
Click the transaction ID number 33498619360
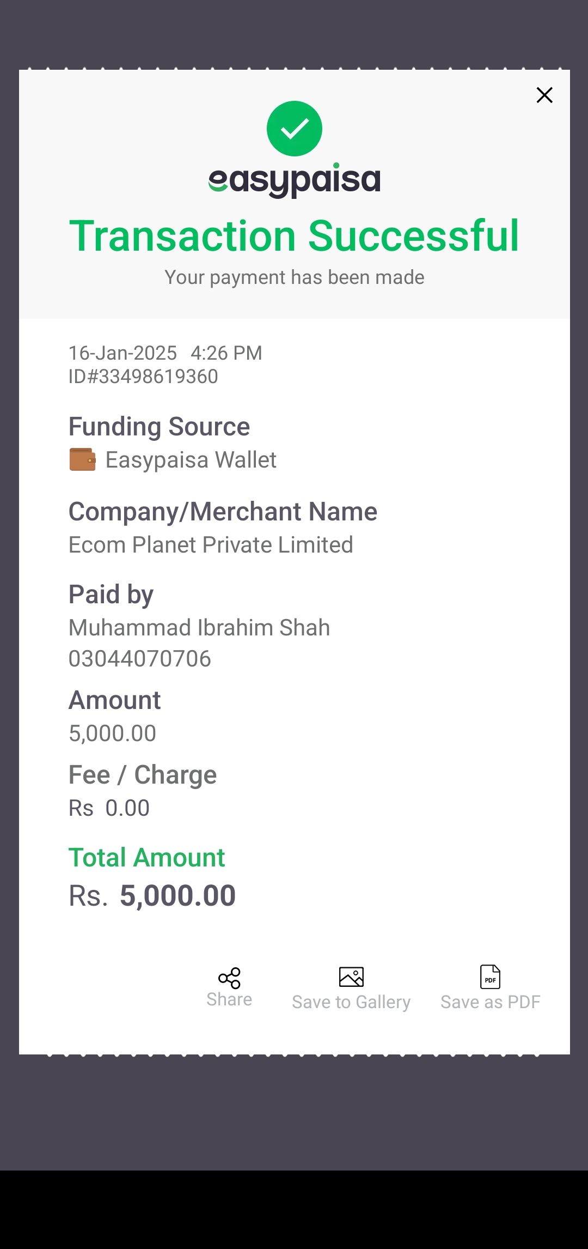(143, 377)
